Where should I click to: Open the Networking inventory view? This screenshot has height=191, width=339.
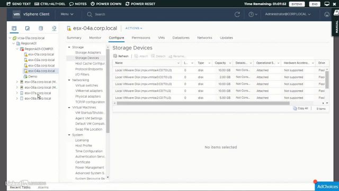[x=54, y=28]
